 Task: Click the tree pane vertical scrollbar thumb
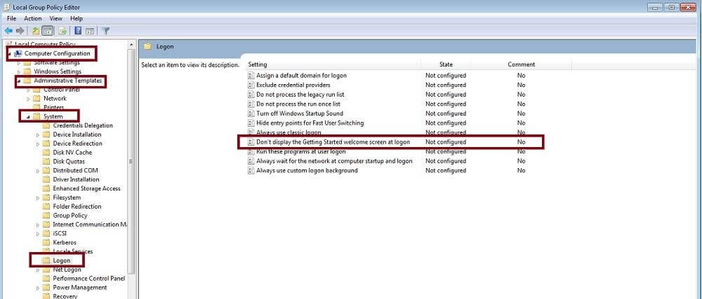point(131,161)
